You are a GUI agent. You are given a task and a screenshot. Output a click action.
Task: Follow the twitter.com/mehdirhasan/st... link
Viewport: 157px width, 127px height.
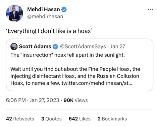point(97,83)
